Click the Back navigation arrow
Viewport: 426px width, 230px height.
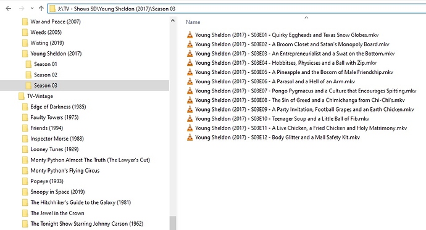click(9, 9)
